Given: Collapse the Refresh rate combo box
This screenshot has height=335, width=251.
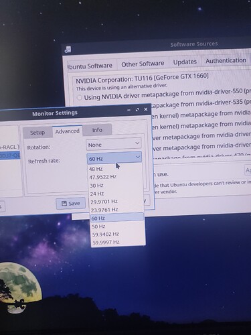Looking at the screenshot, I should click(114, 158).
